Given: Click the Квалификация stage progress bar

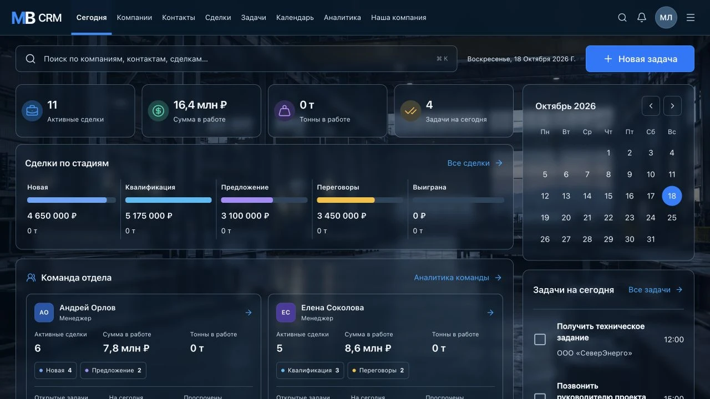Looking at the screenshot, I should tap(169, 200).
